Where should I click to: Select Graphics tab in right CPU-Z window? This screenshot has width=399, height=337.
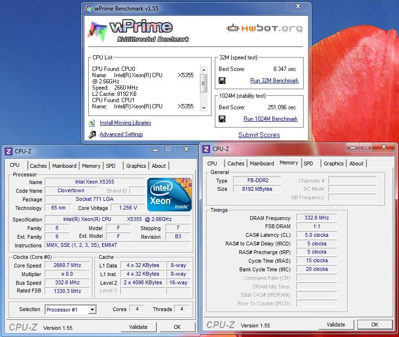pyautogui.click(x=334, y=163)
